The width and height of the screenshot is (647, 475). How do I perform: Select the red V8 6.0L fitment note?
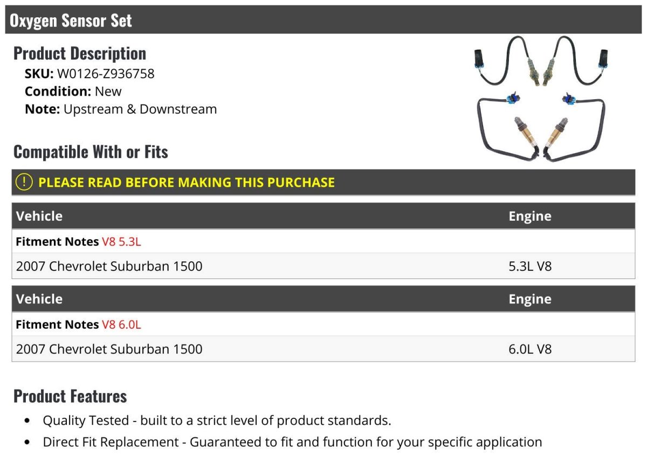(121, 324)
